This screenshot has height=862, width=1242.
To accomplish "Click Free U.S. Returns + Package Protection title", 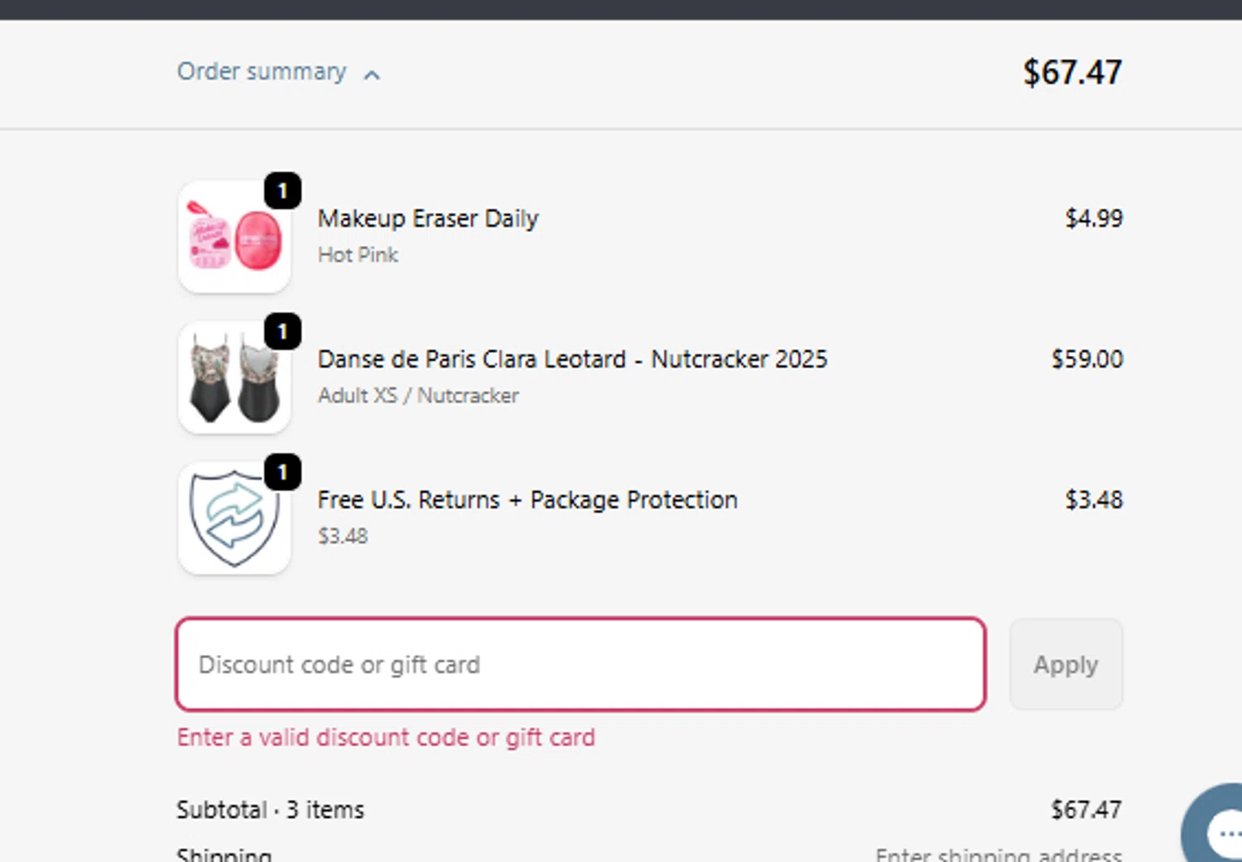I will [527, 500].
